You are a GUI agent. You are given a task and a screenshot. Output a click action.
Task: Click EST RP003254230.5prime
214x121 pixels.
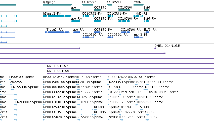coord(60,107)
